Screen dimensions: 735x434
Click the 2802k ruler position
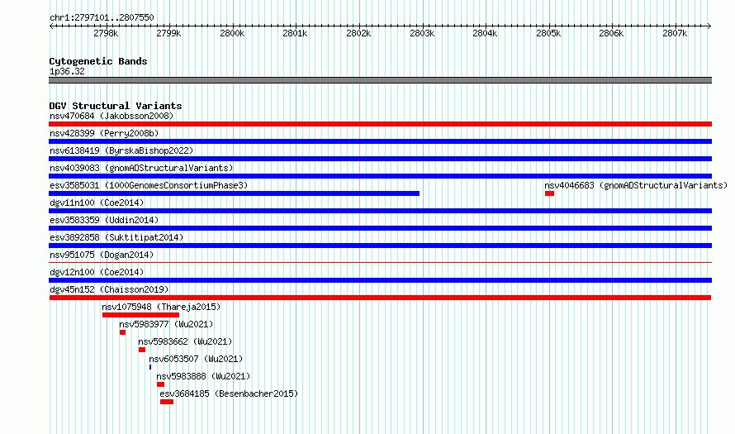click(358, 33)
